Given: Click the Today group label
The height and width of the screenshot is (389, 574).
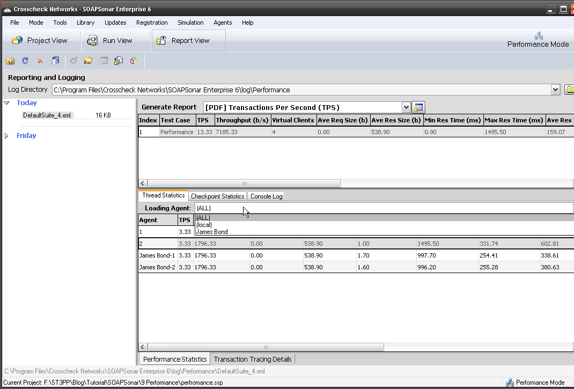Looking at the screenshot, I should point(27,103).
